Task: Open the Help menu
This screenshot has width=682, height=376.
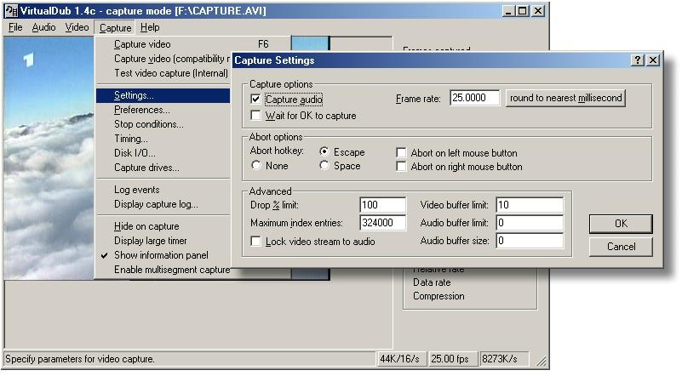Action: pyautogui.click(x=150, y=27)
